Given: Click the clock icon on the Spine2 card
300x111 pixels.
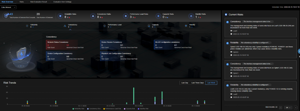Looking at the screenshot, I should pyautogui.click(x=231, y=55).
